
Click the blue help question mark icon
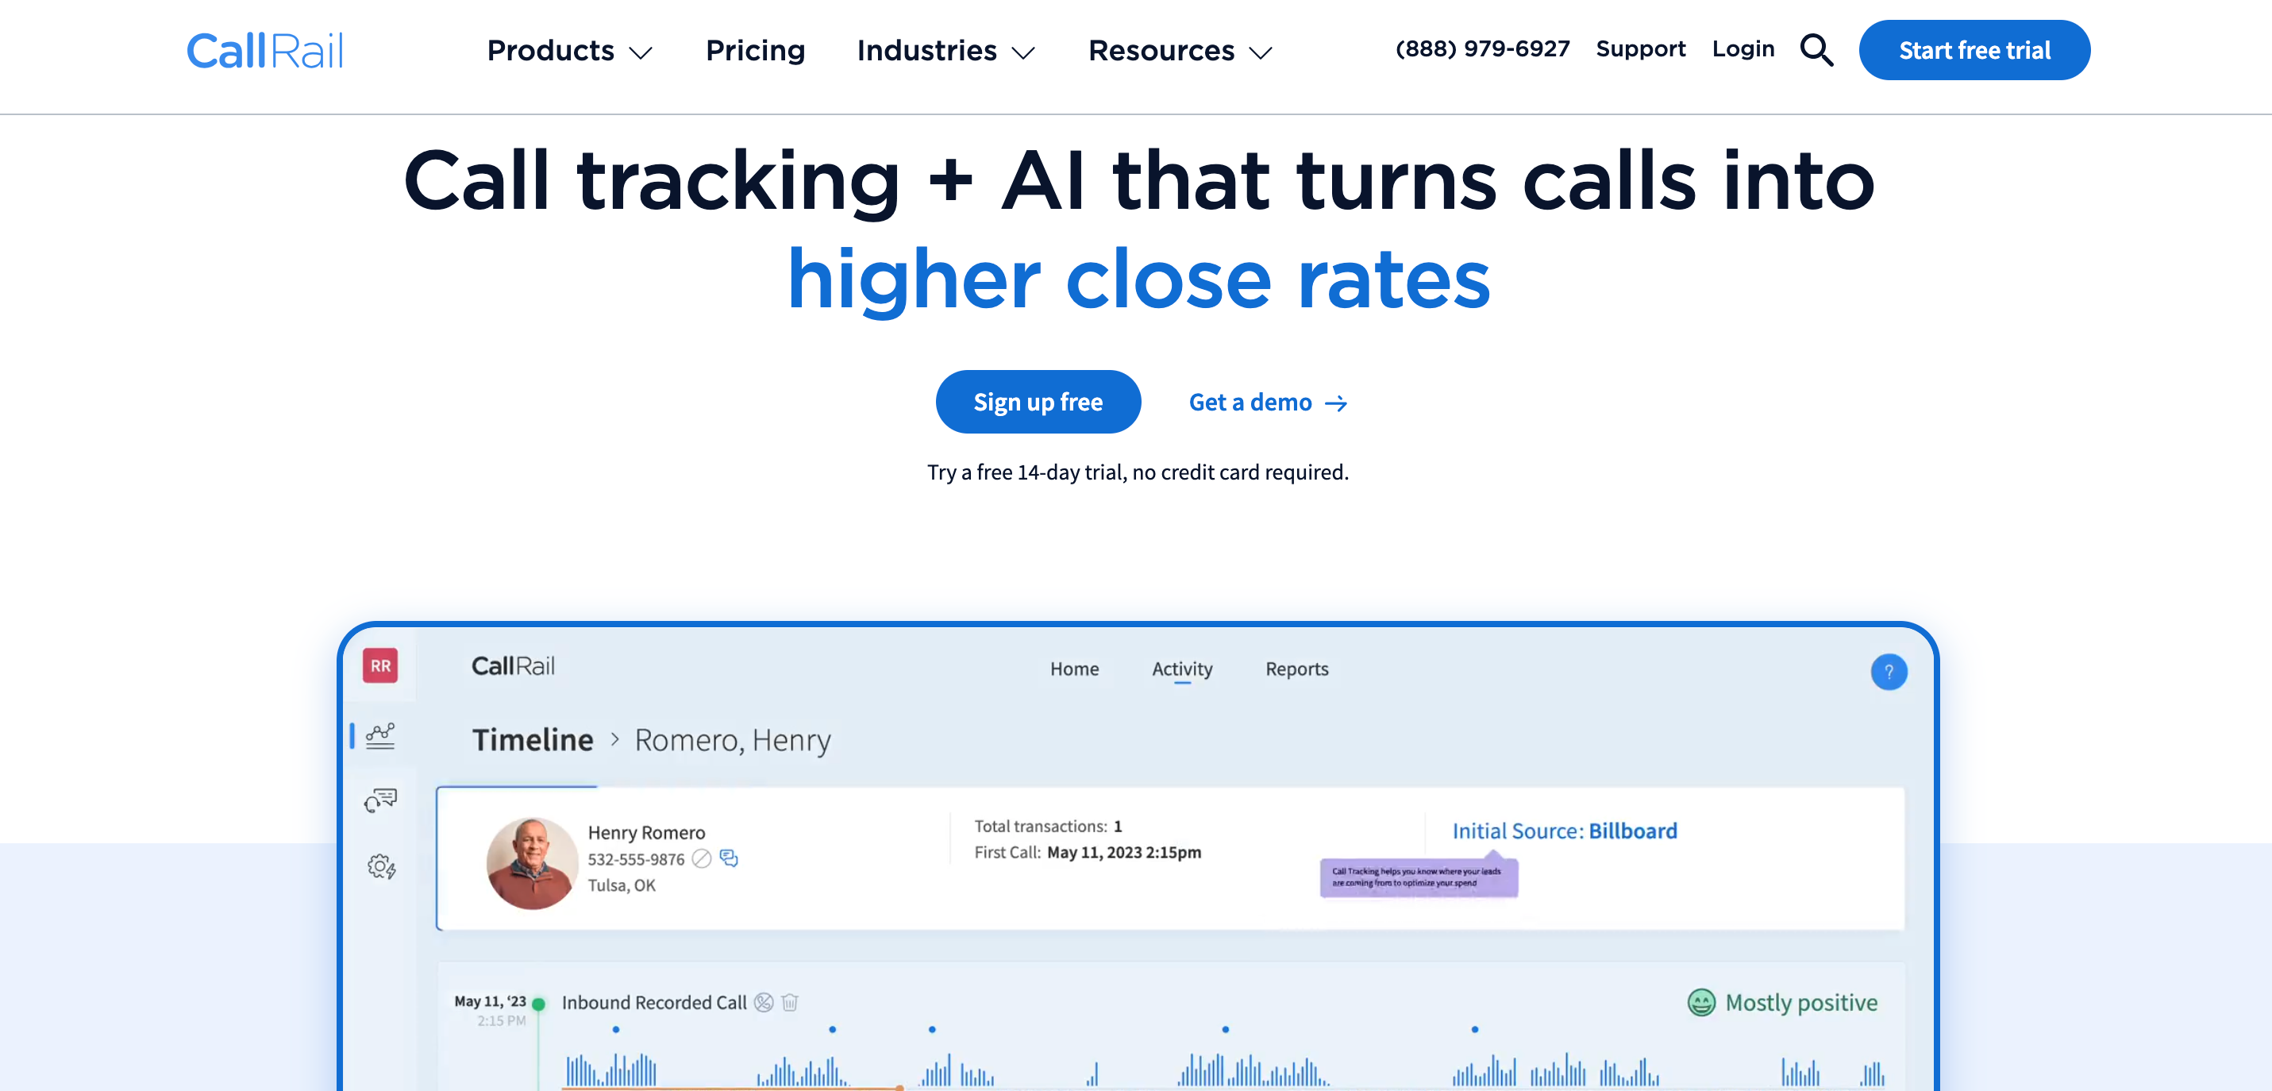pos(1889,672)
